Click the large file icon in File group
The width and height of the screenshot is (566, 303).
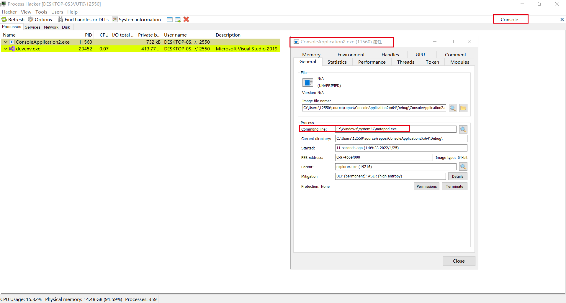308,83
